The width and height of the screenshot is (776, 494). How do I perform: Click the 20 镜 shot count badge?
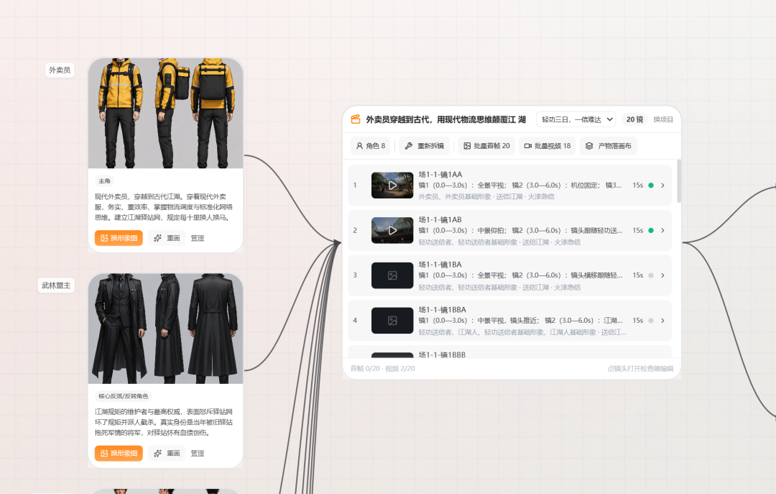(x=634, y=119)
